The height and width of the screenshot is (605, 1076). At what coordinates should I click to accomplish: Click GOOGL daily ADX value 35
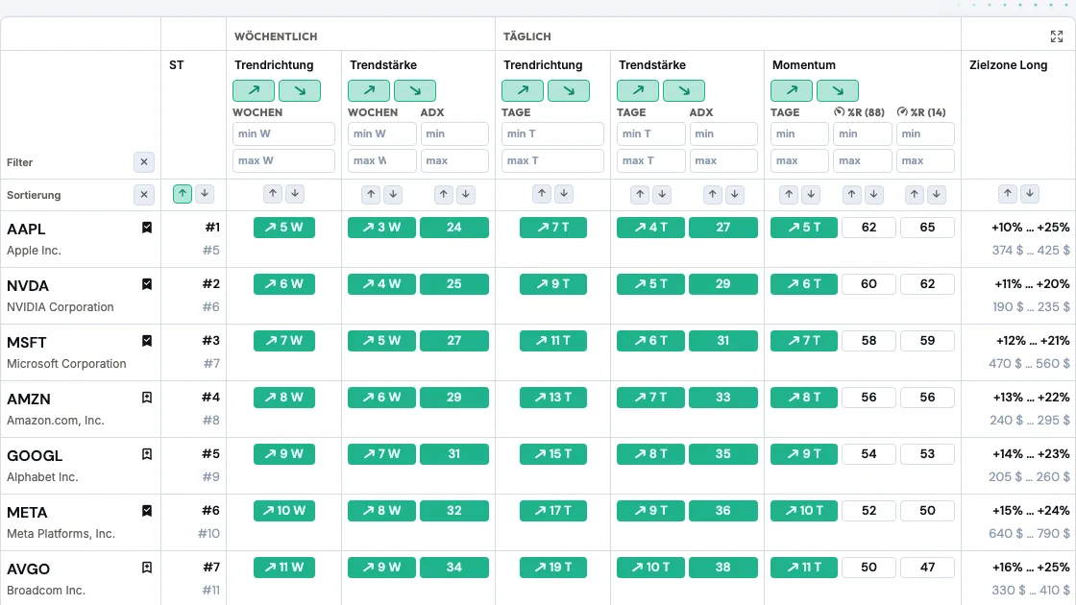pos(723,453)
